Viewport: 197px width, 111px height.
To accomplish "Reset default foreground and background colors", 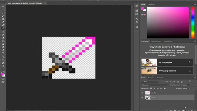I will click(x=2, y=72).
